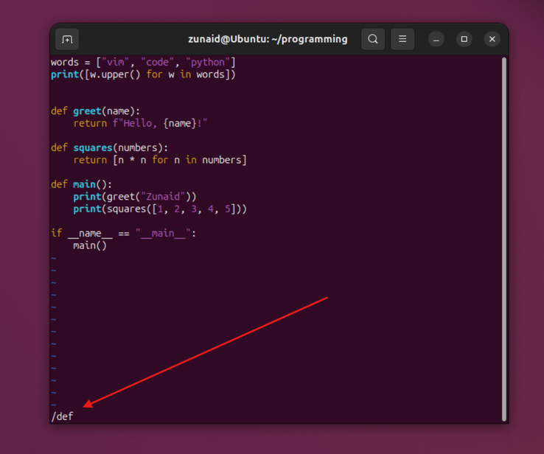544x454 pixels.
Task: Click the final main() call line
Action: pyautogui.click(x=90, y=245)
